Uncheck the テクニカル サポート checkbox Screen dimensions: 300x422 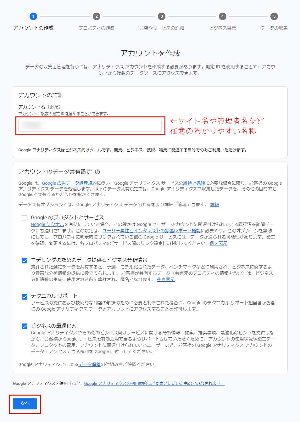[25, 296]
